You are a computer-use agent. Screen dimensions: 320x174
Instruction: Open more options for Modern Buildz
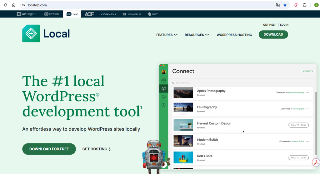[x=307, y=142]
